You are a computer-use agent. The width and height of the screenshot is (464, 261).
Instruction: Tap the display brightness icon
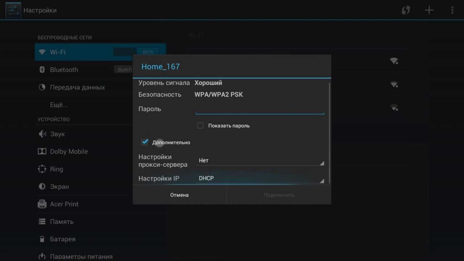pos(42,186)
